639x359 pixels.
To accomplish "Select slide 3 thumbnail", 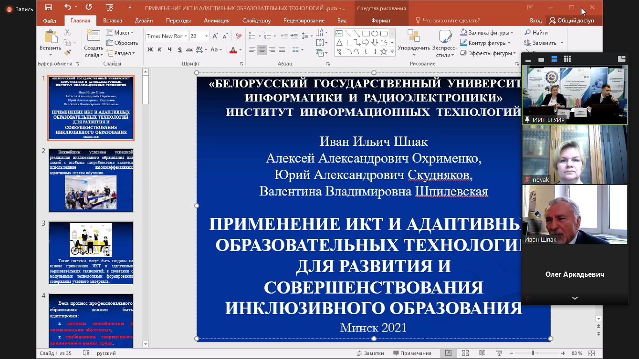I will 91,253.
